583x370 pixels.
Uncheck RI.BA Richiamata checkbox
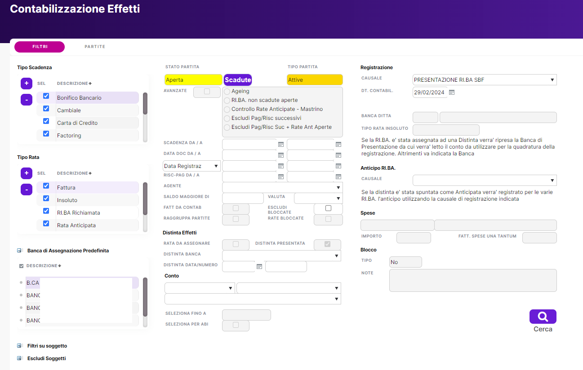point(46,211)
